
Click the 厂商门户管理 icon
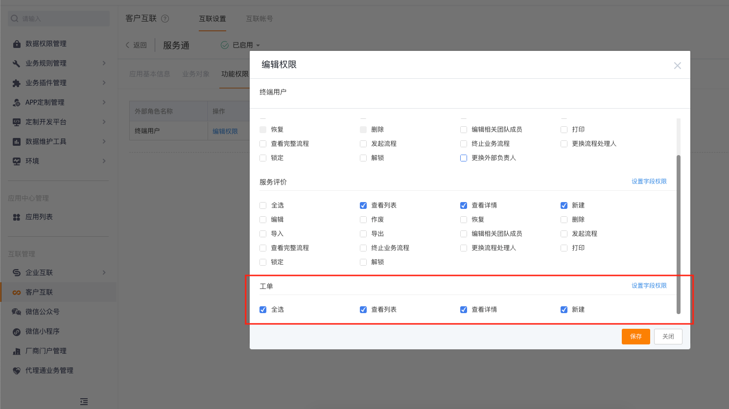coord(17,351)
